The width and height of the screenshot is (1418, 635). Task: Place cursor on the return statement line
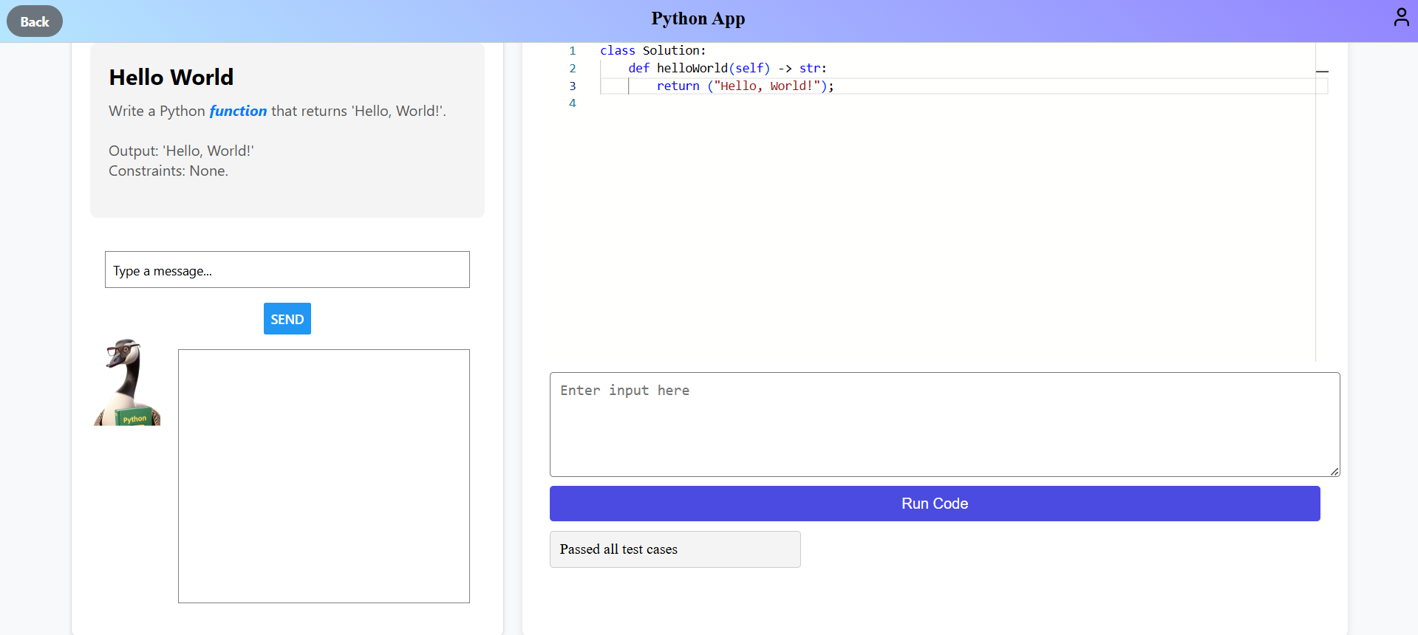pyautogui.click(x=746, y=86)
